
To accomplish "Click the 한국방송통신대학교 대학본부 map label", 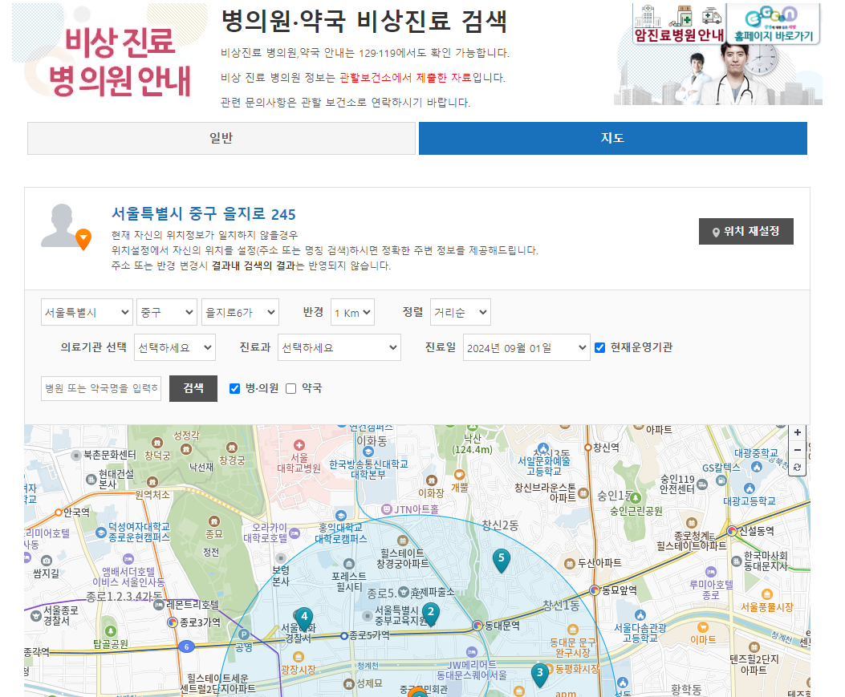I will 368,469.
